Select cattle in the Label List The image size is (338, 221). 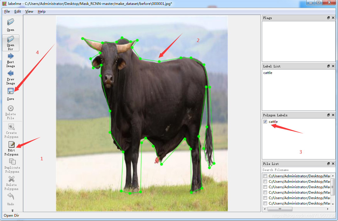click(x=268, y=73)
